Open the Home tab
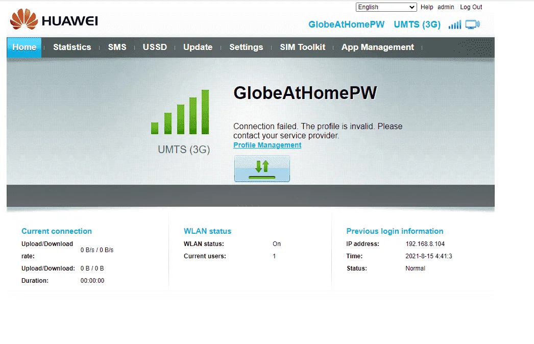This screenshot has height=344, width=534. click(x=24, y=47)
